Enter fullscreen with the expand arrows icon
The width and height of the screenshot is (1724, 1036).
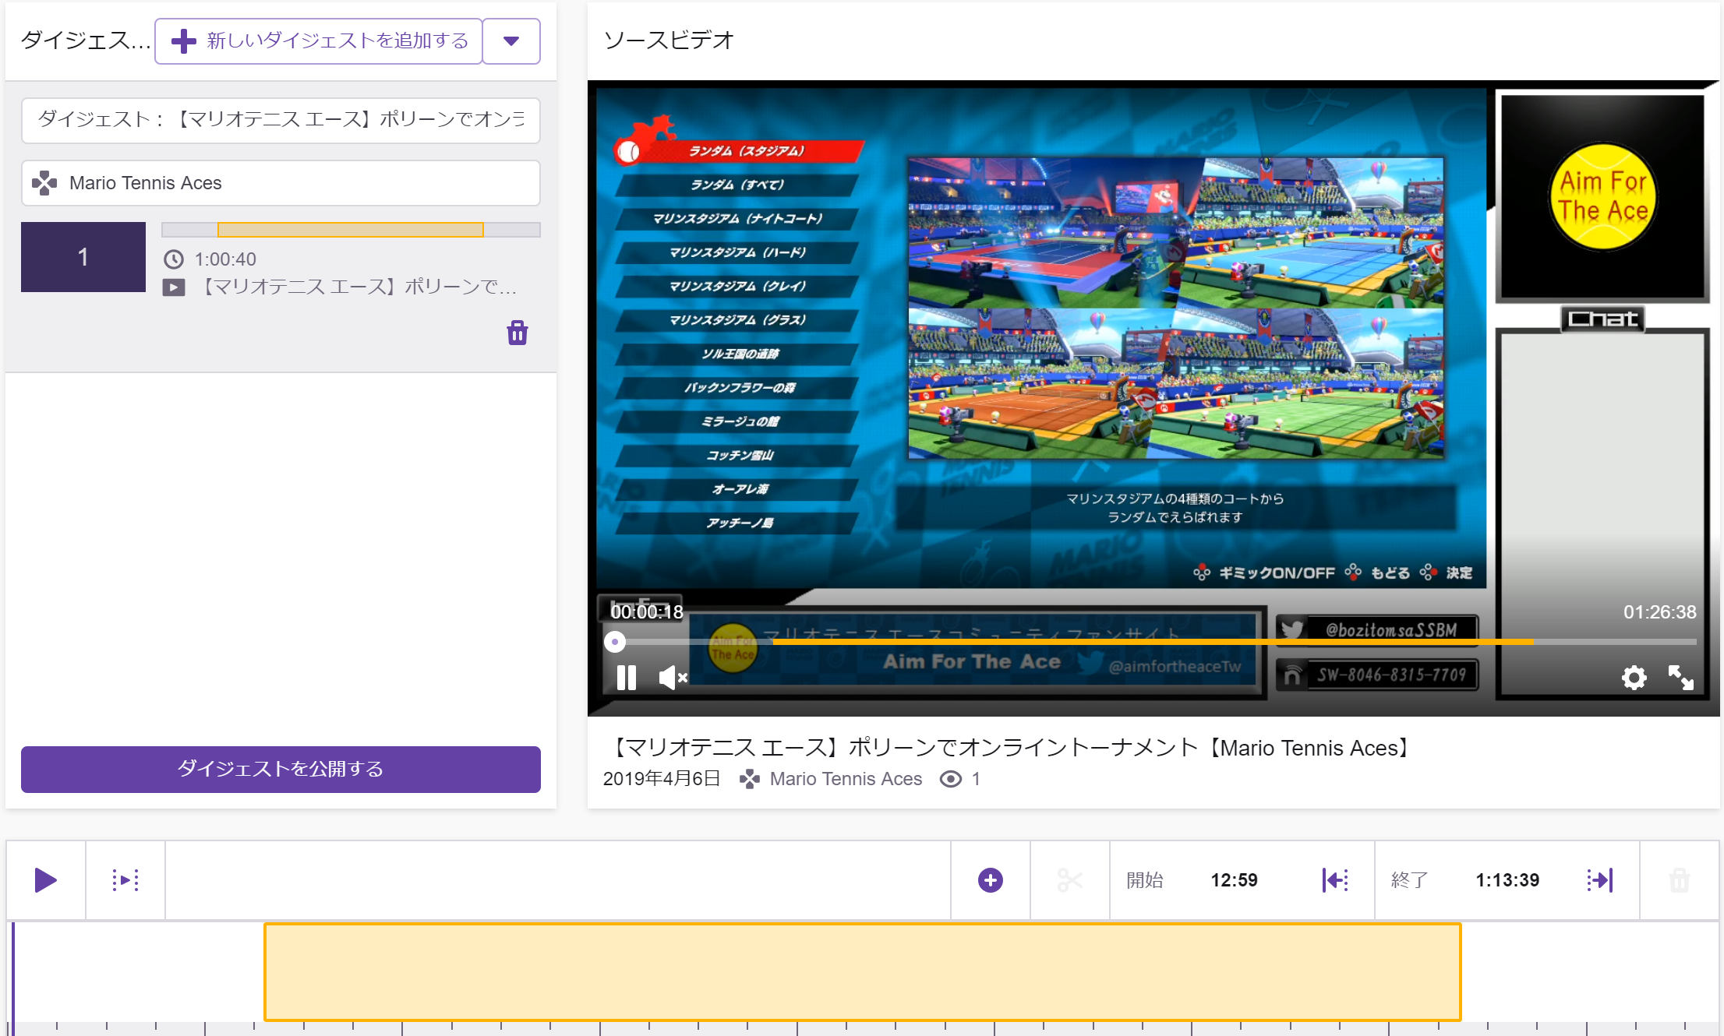point(1681,678)
